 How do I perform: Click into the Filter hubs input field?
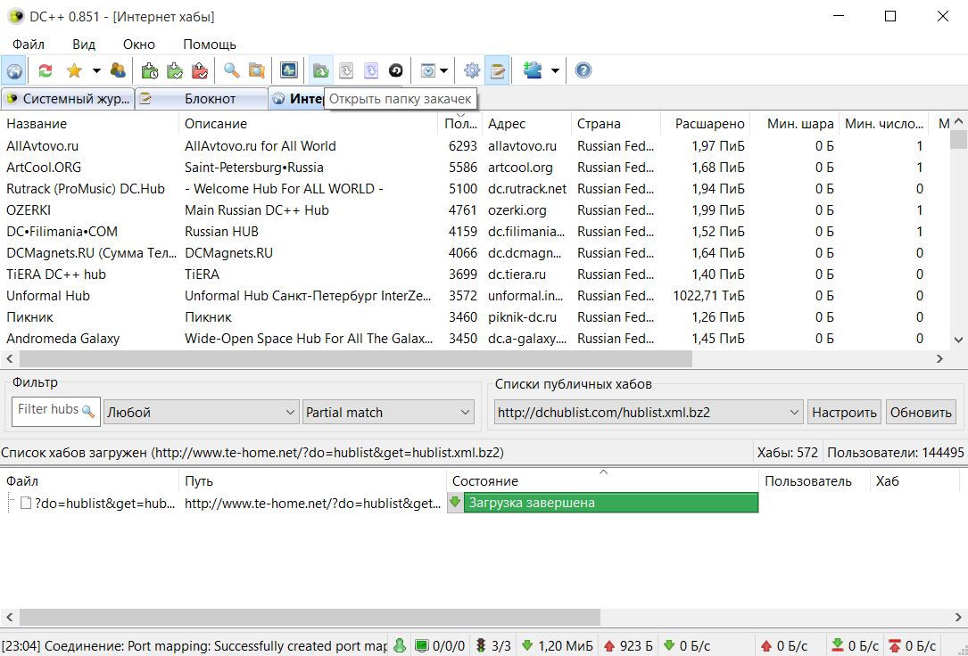(x=49, y=409)
